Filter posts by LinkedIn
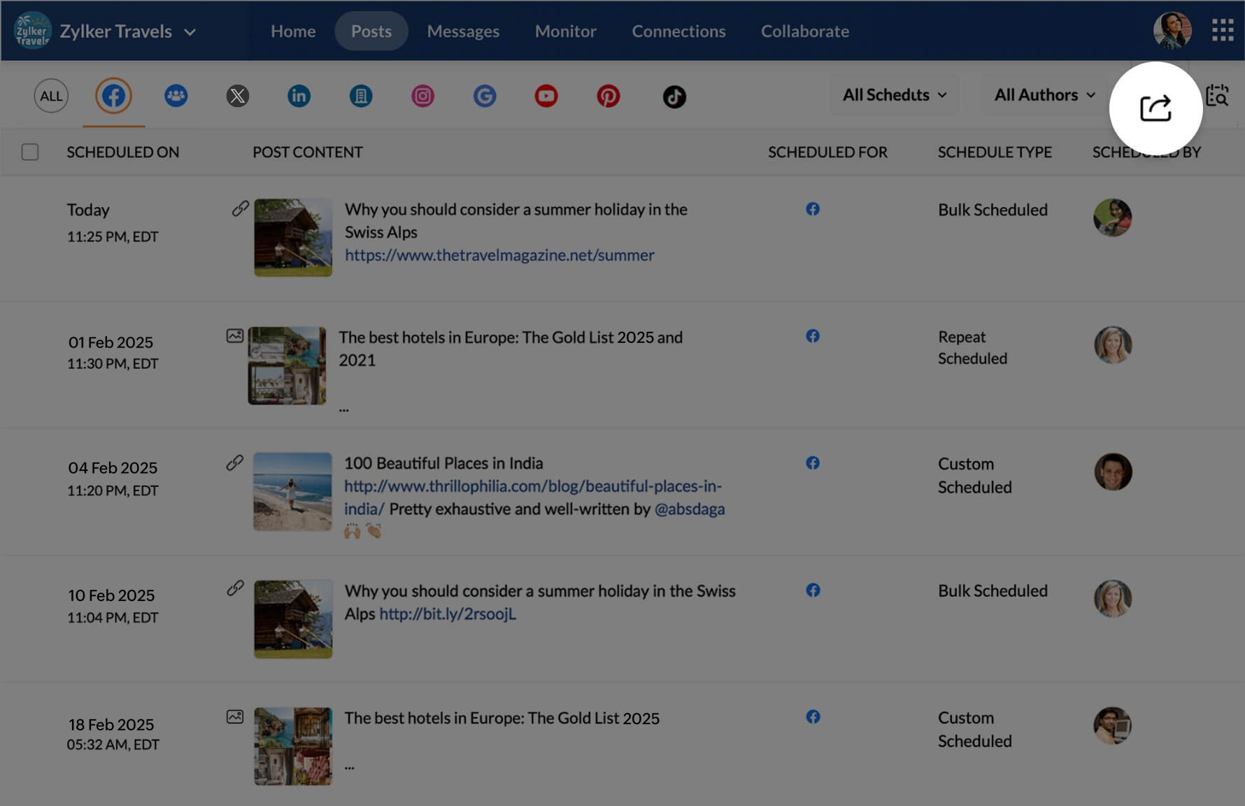The image size is (1245, 806). [299, 96]
